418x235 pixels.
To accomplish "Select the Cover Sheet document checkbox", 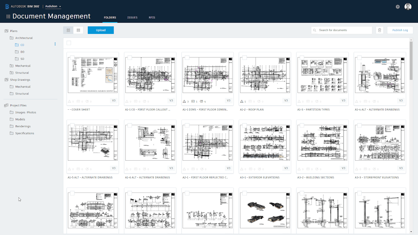I will pyautogui.click(x=72, y=57).
